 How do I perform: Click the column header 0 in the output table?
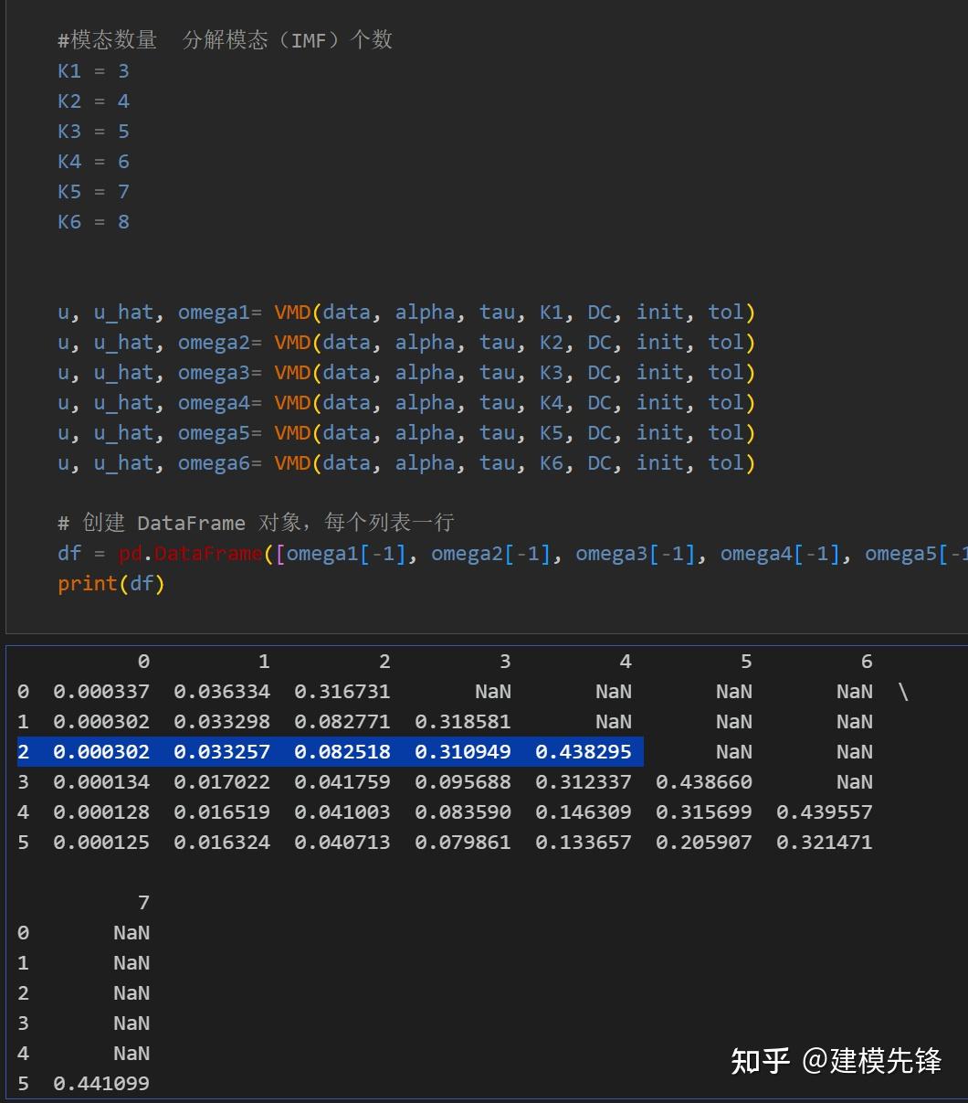coord(143,661)
